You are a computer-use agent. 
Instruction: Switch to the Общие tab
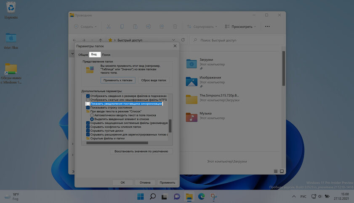click(x=83, y=55)
